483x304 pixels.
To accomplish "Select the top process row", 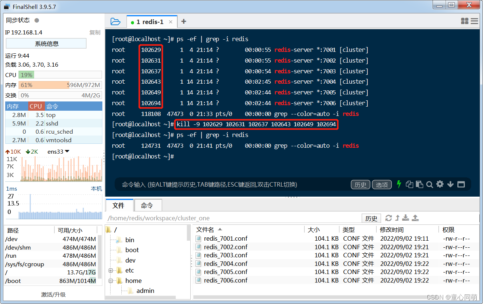I will click(54, 115).
